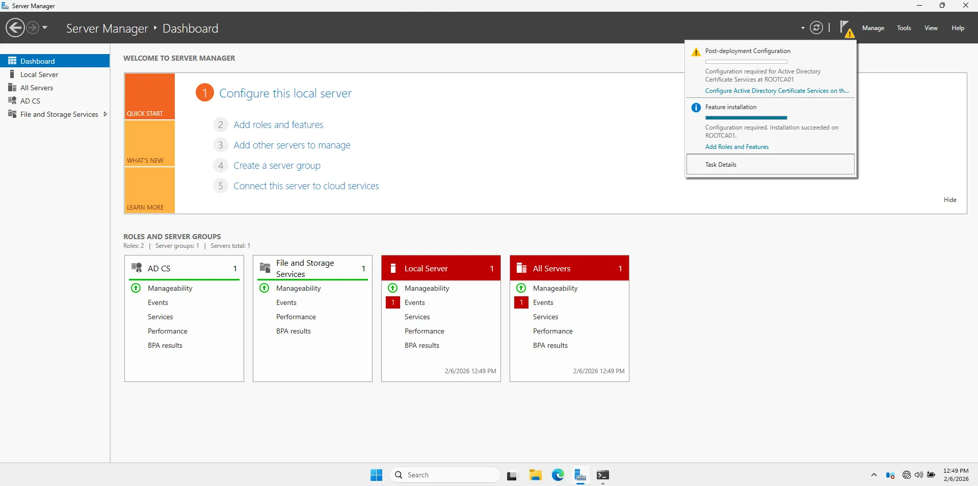Click Add other servers to manage

(x=292, y=145)
